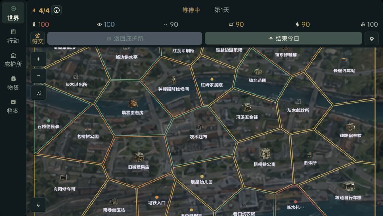This screenshot has width=383, height=216.
Task: Click 结束今日 end today button
Action: click(x=283, y=38)
